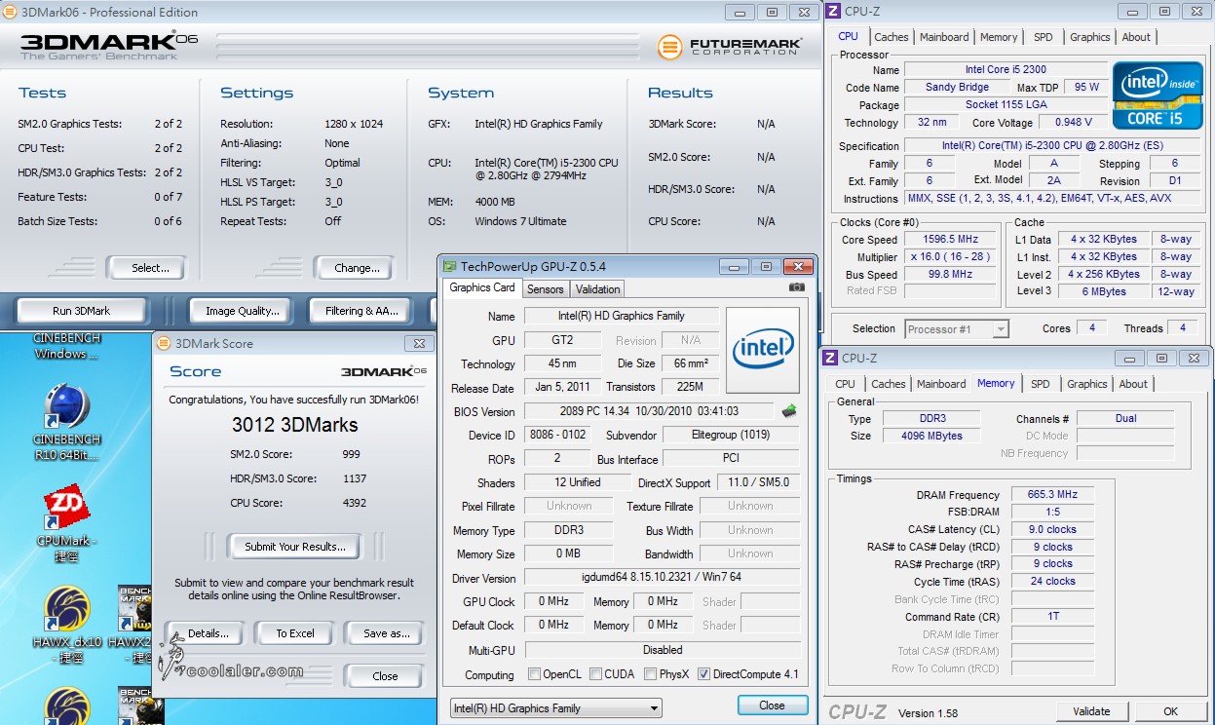Viewport: 1215px width, 725px height.
Task: Click the Core Speed value 1596.5 MHz
Action: (x=951, y=240)
